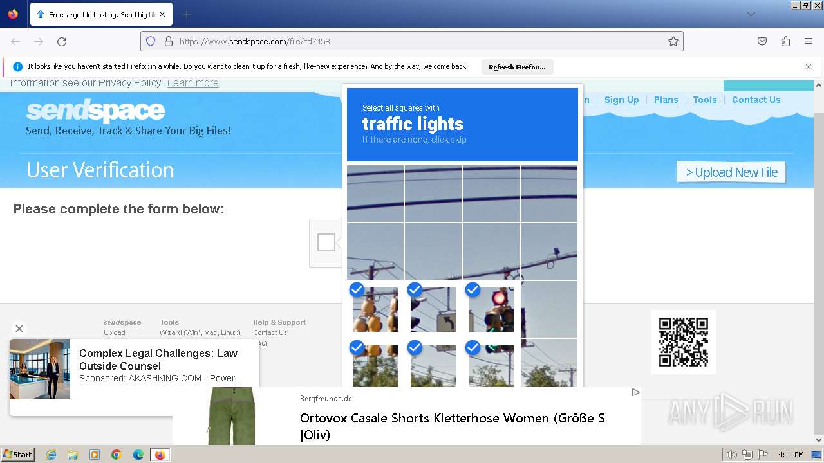Viewport: 824px width, 463px height.
Task: Click the QR code image
Action: point(684,342)
